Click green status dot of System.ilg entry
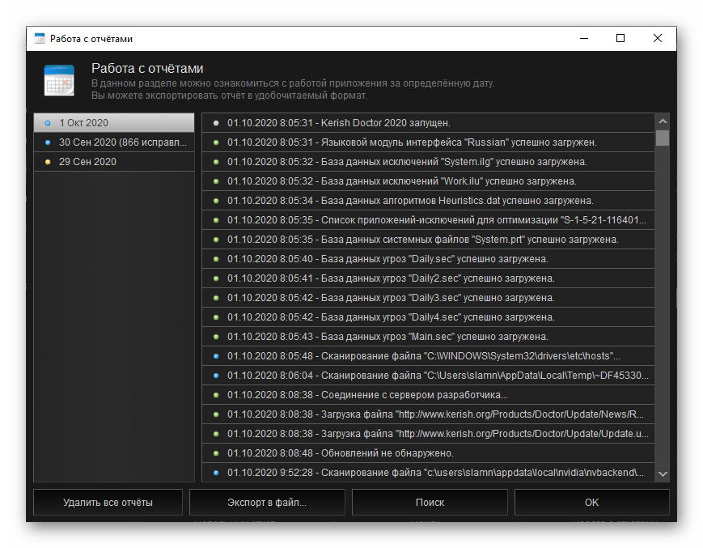This screenshot has width=703, height=548. 216,162
